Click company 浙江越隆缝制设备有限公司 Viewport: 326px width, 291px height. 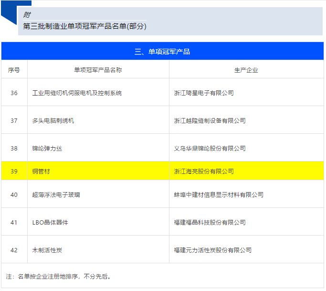[210, 120]
